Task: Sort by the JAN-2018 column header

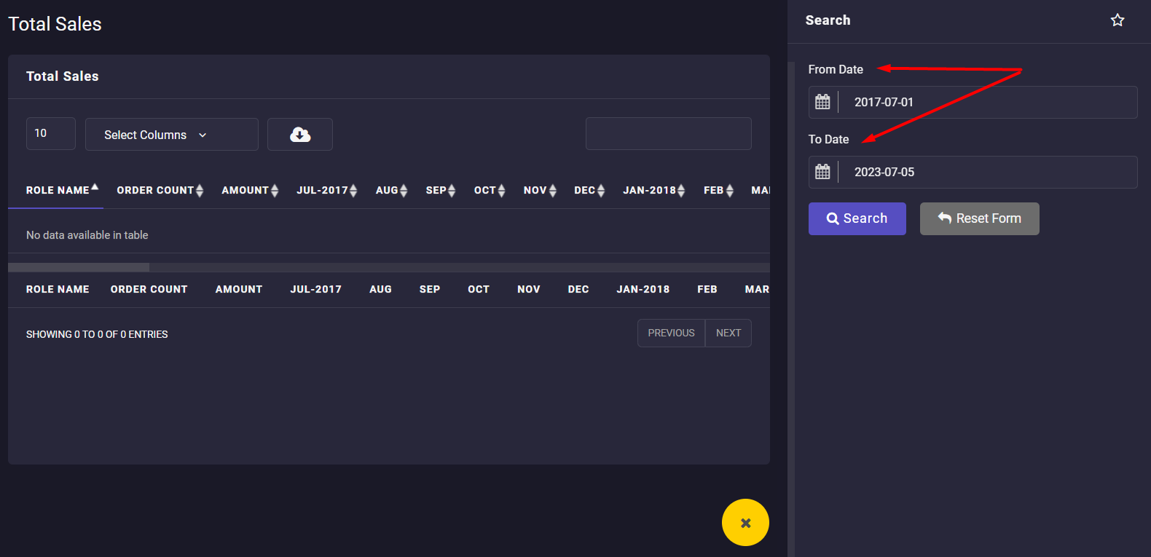Action: click(650, 190)
